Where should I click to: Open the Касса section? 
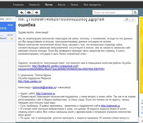click(x=61, y=5)
